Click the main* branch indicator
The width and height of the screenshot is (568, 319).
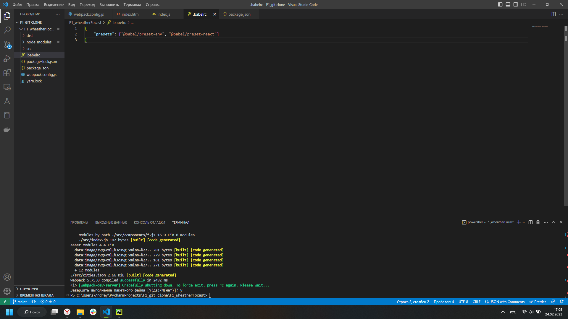tap(20, 302)
